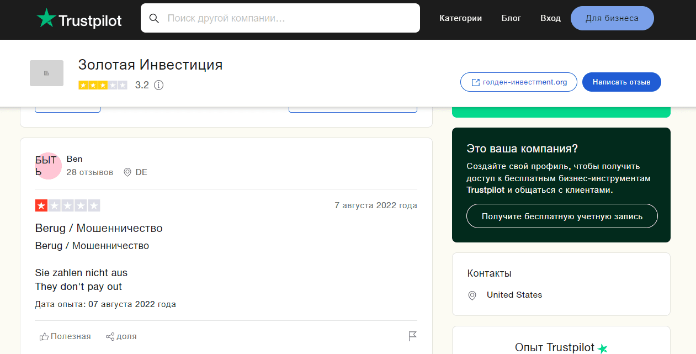Click the search magnifier icon
This screenshot has height=354, width=696.
coord(154,18)
